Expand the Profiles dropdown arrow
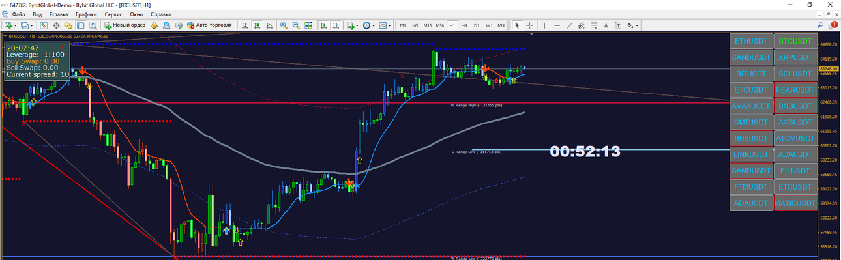841x260 pixels. 32,25
